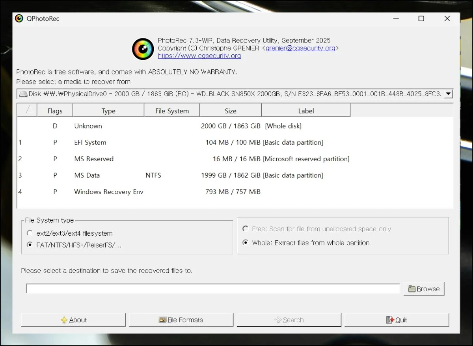Sort partitions by the Type column header
The width and height of the screenshot is (473, 346).
pyautogui.click(x=108, y=111)
